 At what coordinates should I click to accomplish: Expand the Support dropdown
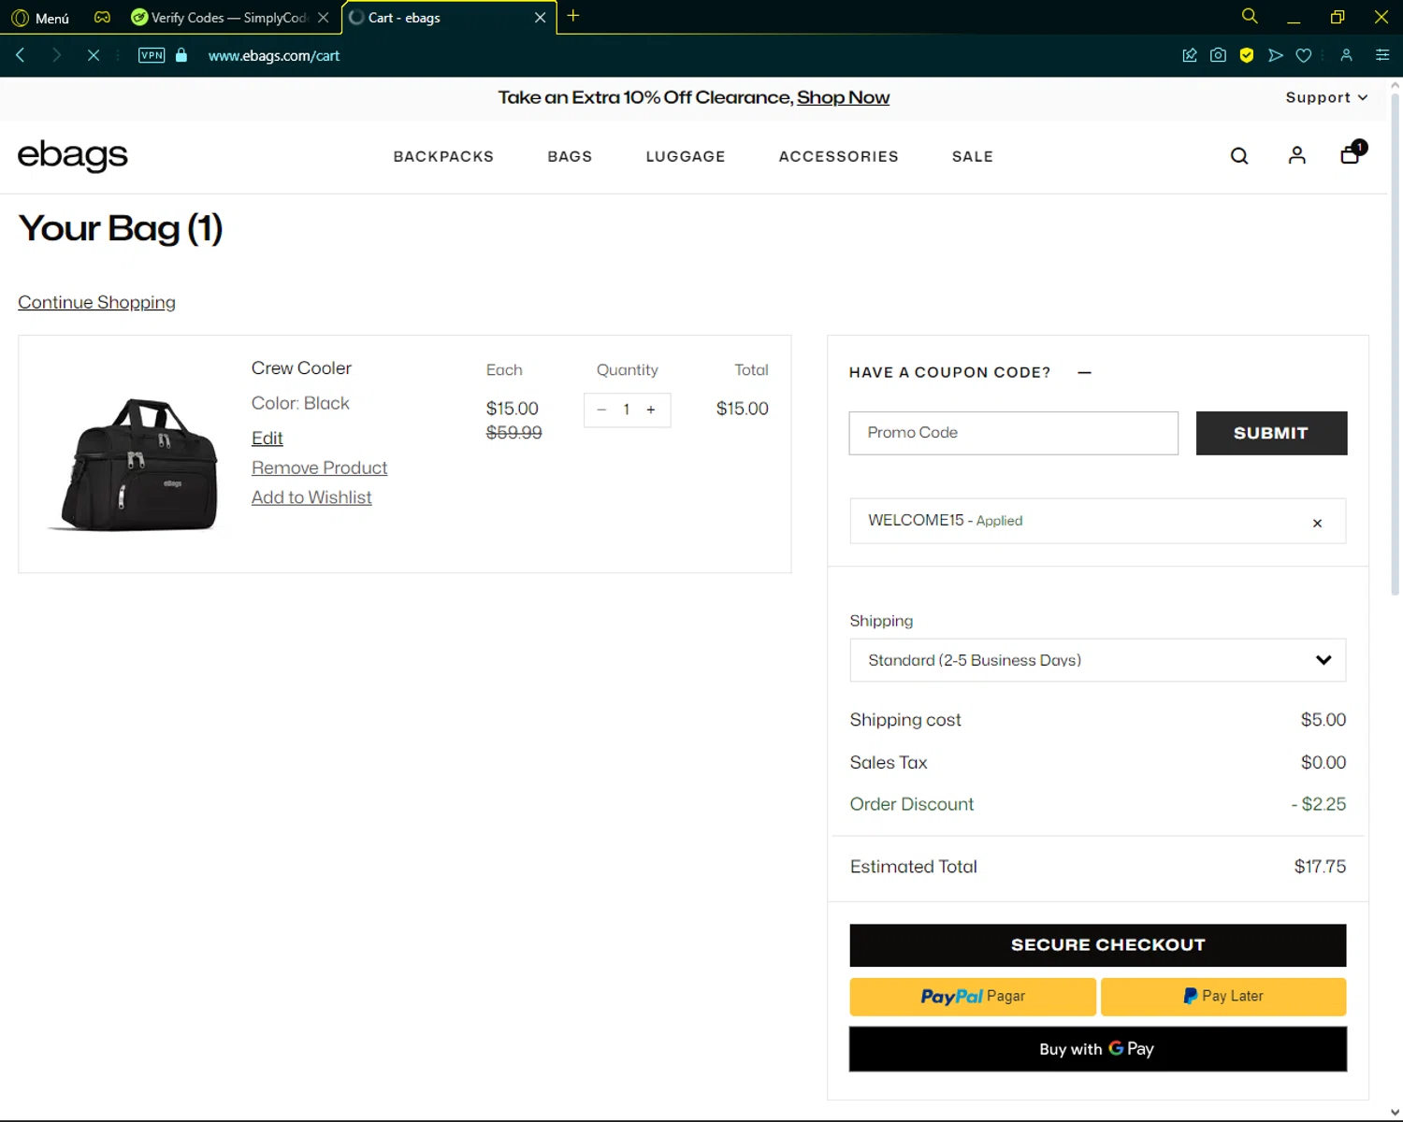1326,97
